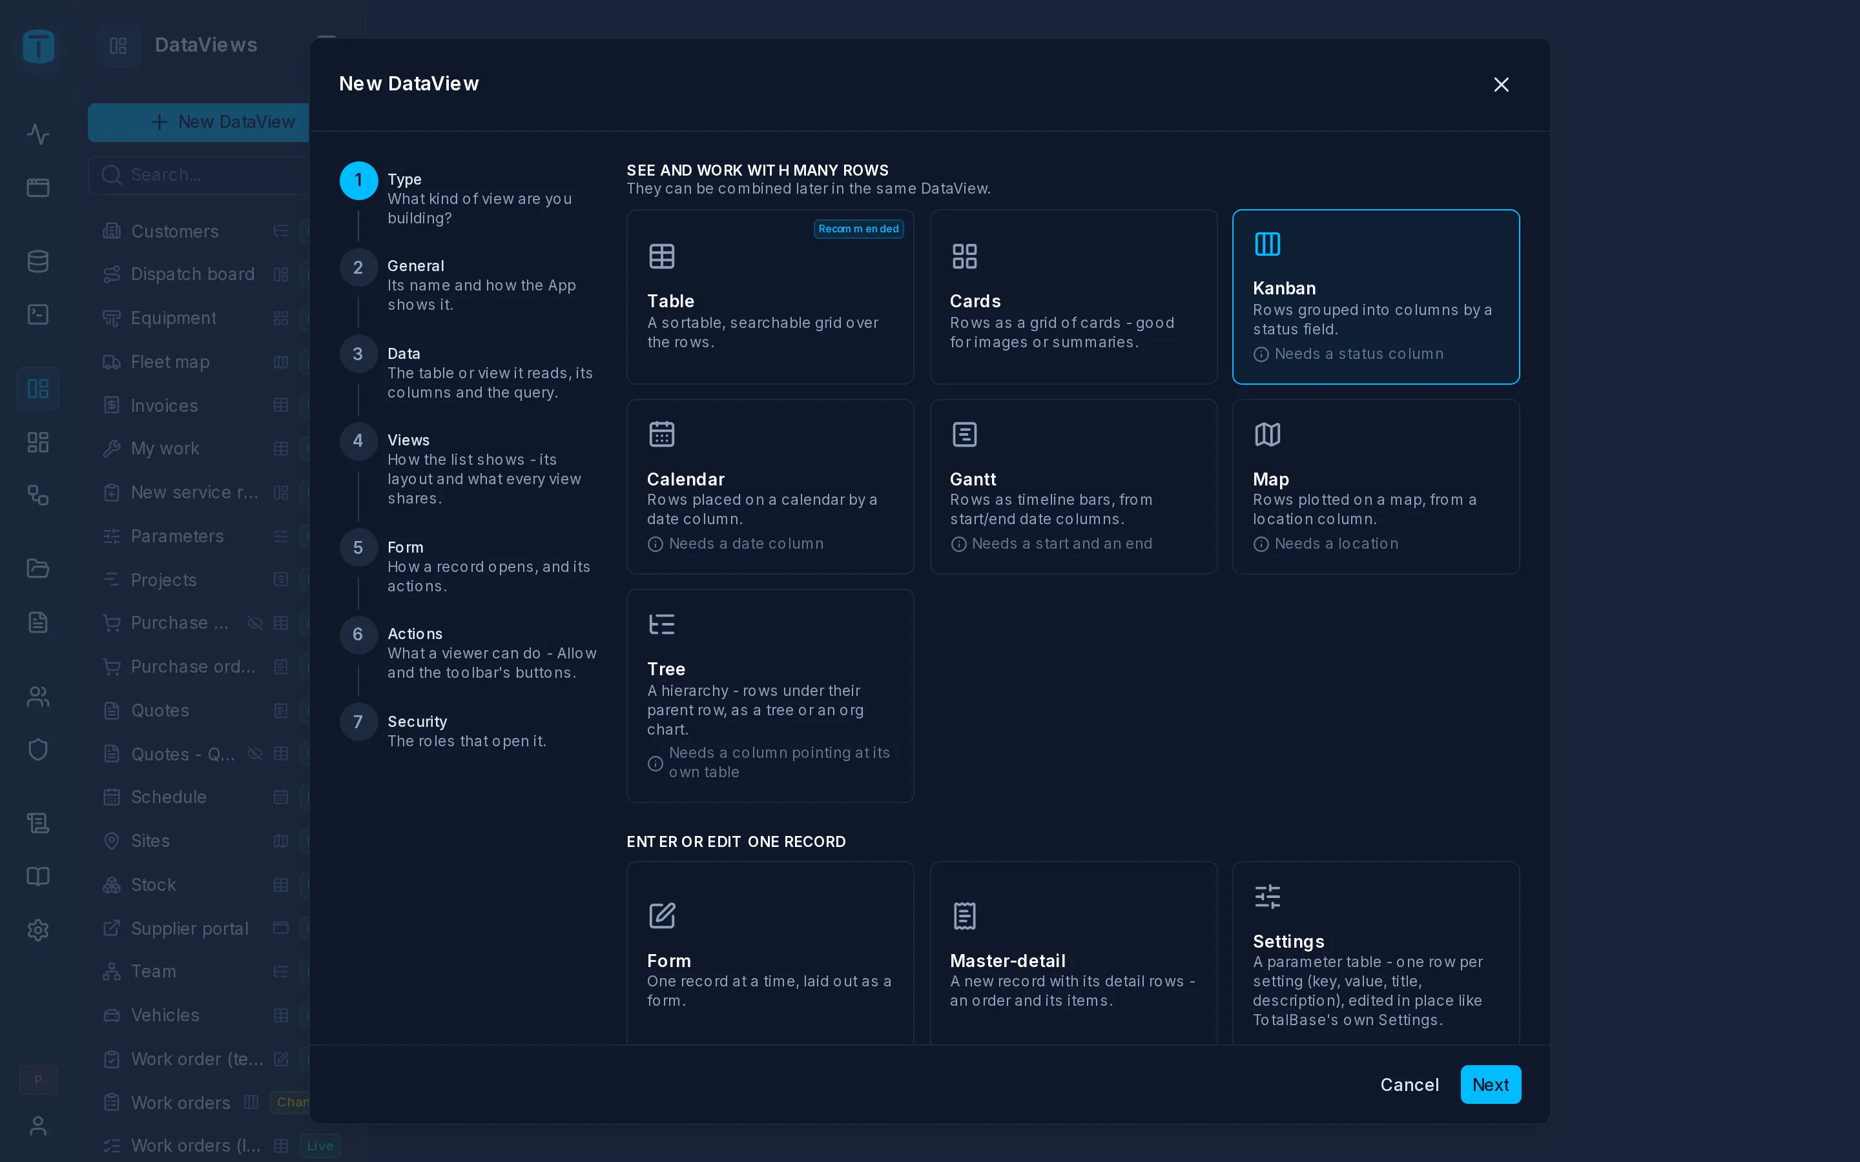This screenshot has width=1860, height=1162.
Task: Open the database icon in left rail
Action: (37, 261)
